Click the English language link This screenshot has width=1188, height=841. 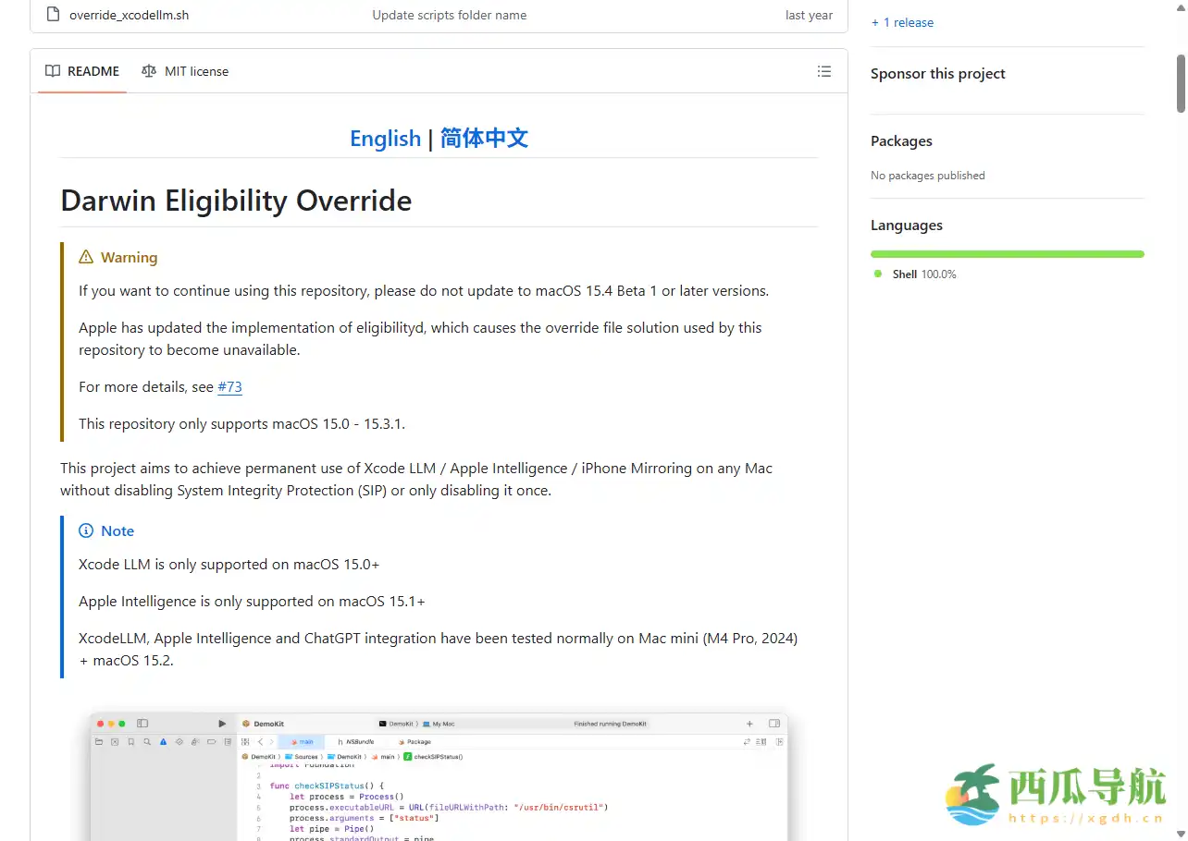pyautogui.click(x=385, y=138)
